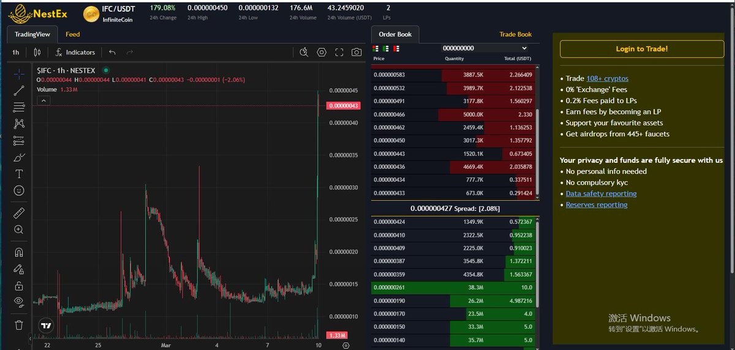Select bid order at price 0.000000424
Screen dimensions: 735x350
454,222
